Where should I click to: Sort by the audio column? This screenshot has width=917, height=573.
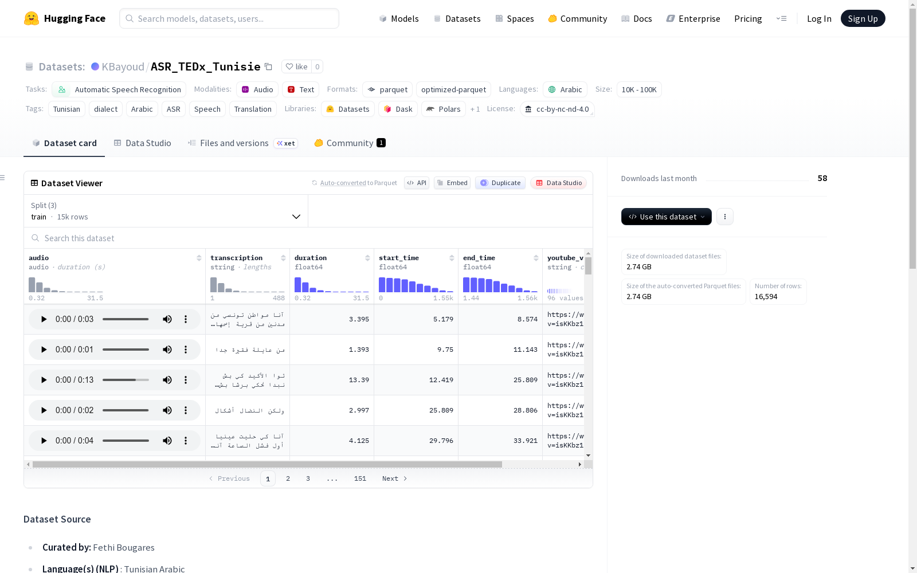[199, 258]
